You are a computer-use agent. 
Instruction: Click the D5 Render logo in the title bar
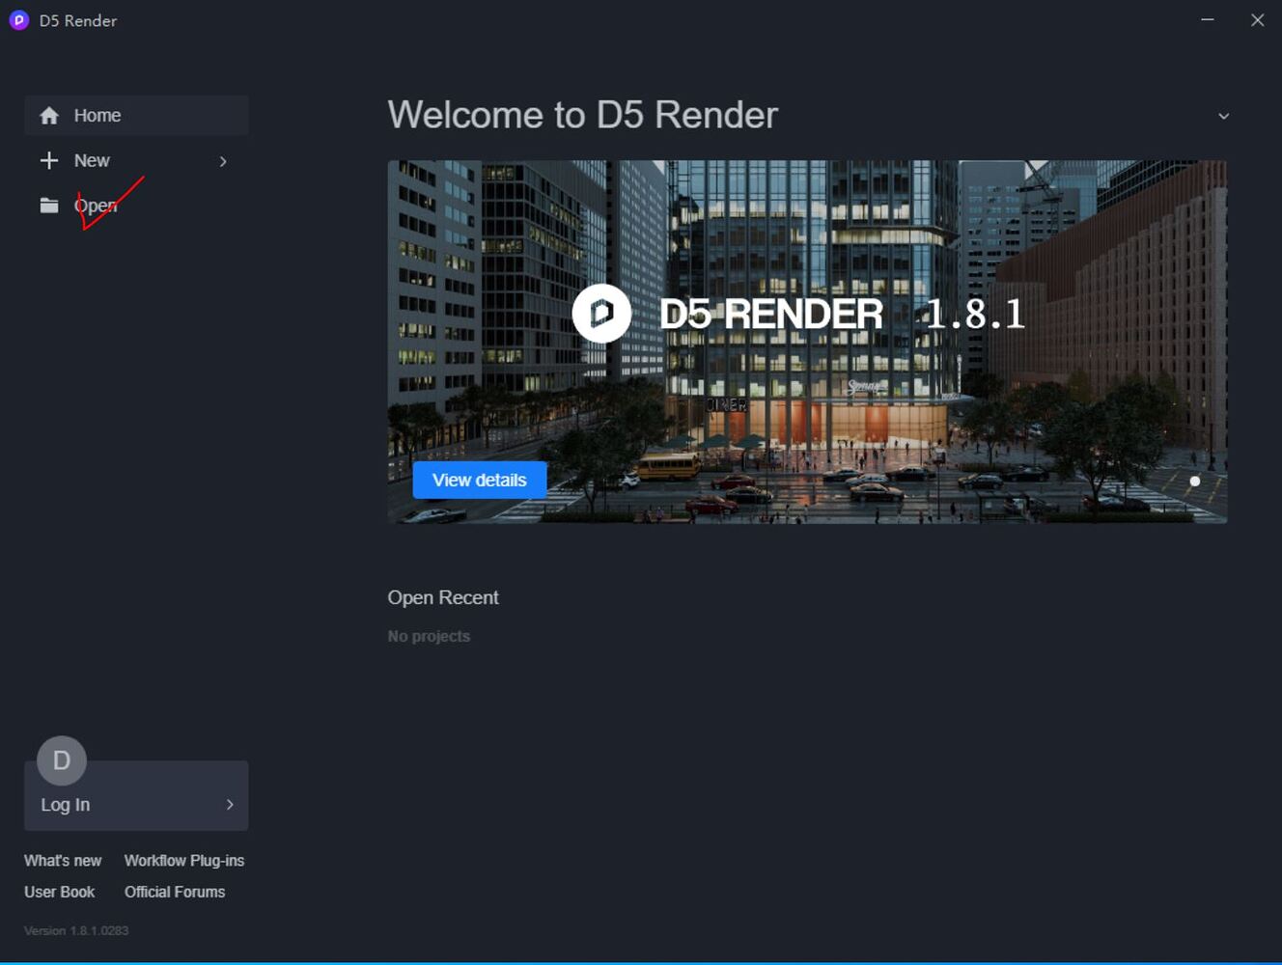click(x=18, y=20)
